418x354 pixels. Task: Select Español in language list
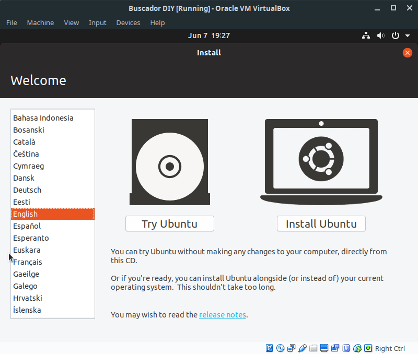53,226
